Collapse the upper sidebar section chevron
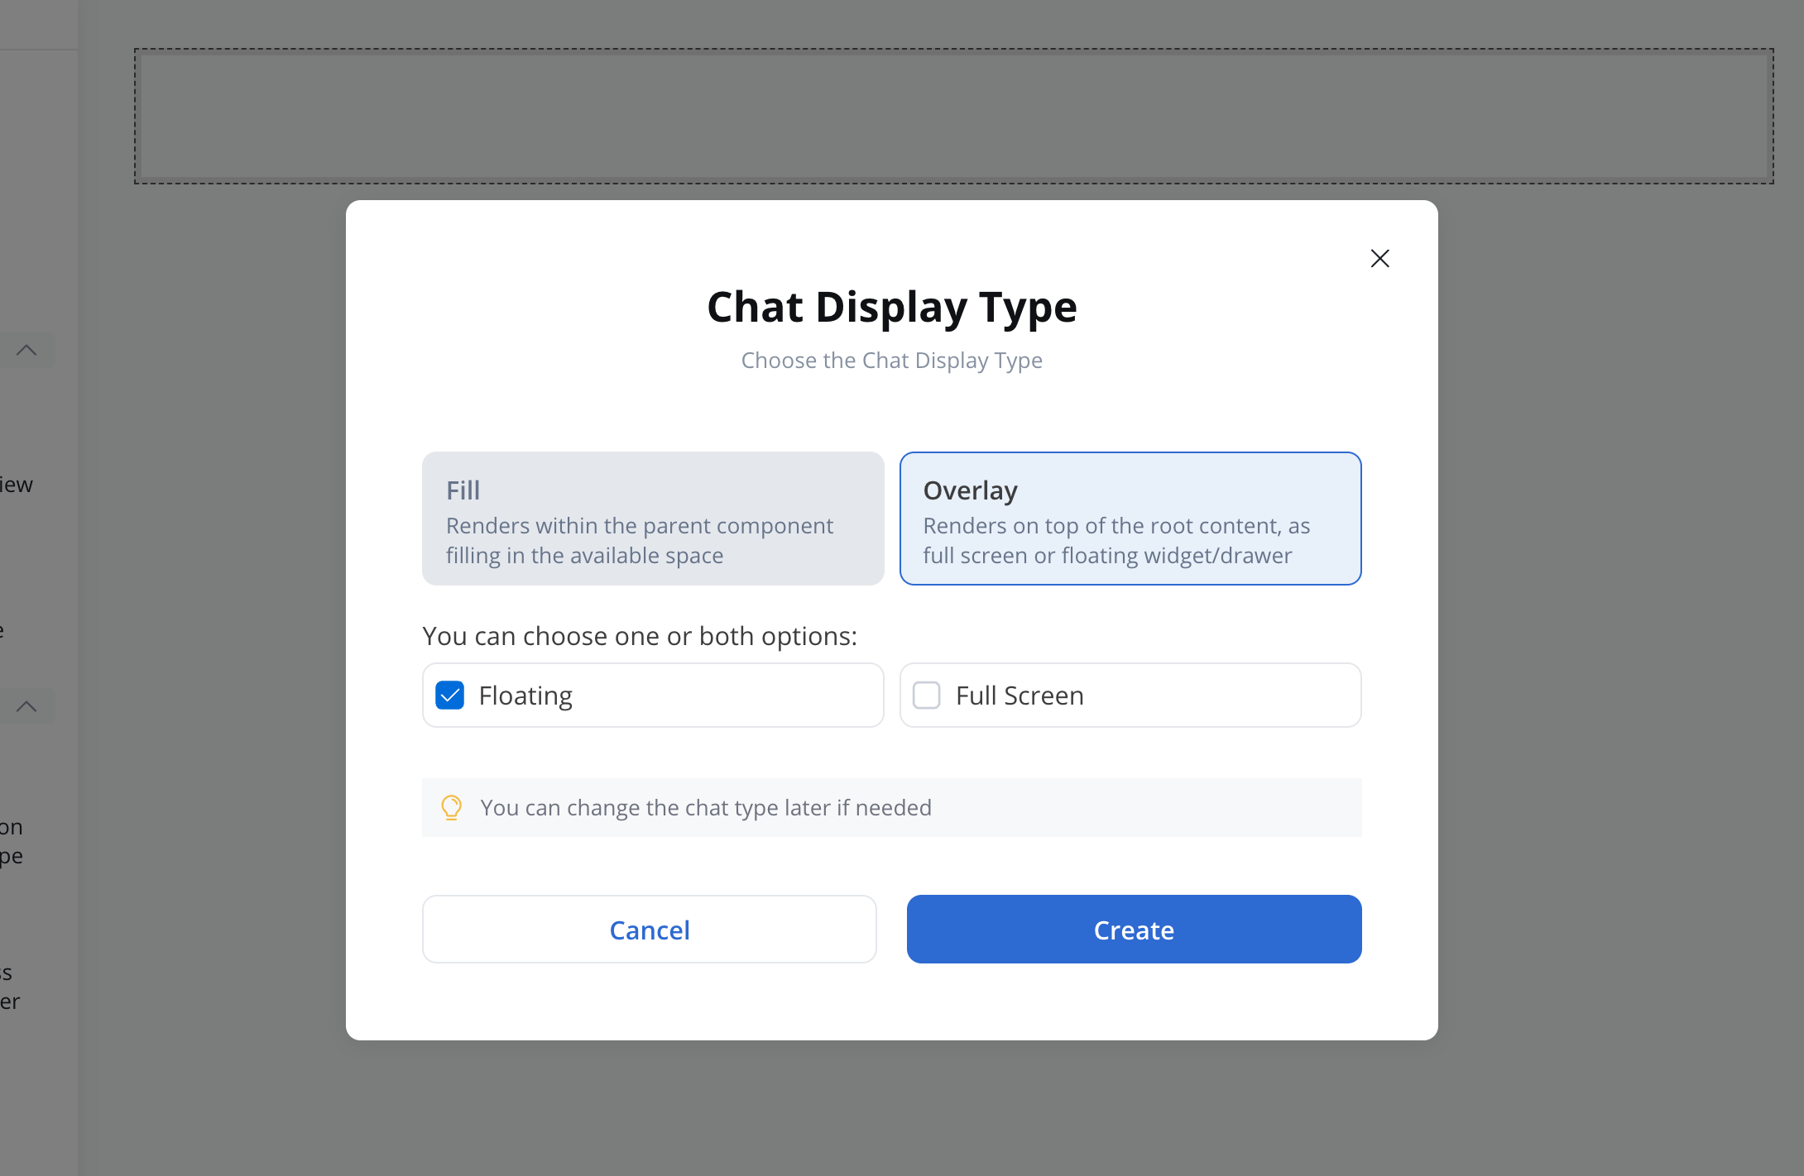 click(26, 350)
